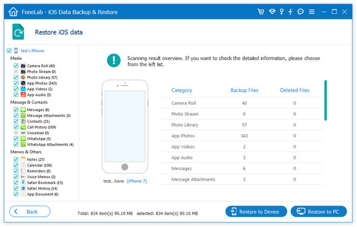Click the App Audio music icon
This screenshot has width=357, height=227.
click(x=23, y=94)
